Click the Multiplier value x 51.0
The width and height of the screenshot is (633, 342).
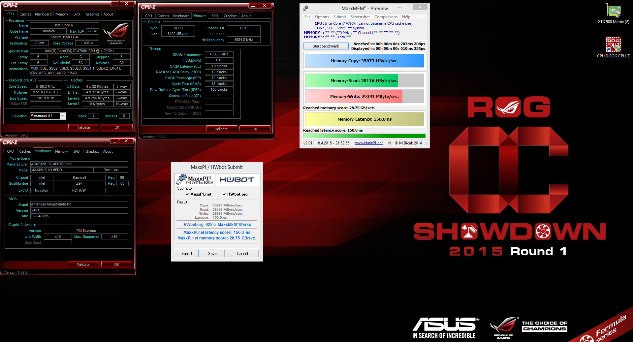(x=46, y=92)
